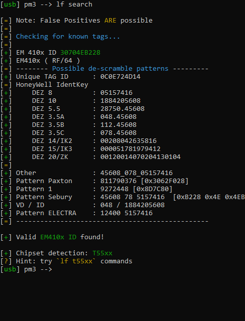Click Unique TAG ID value 0C0E724D14

click(120, 77)
